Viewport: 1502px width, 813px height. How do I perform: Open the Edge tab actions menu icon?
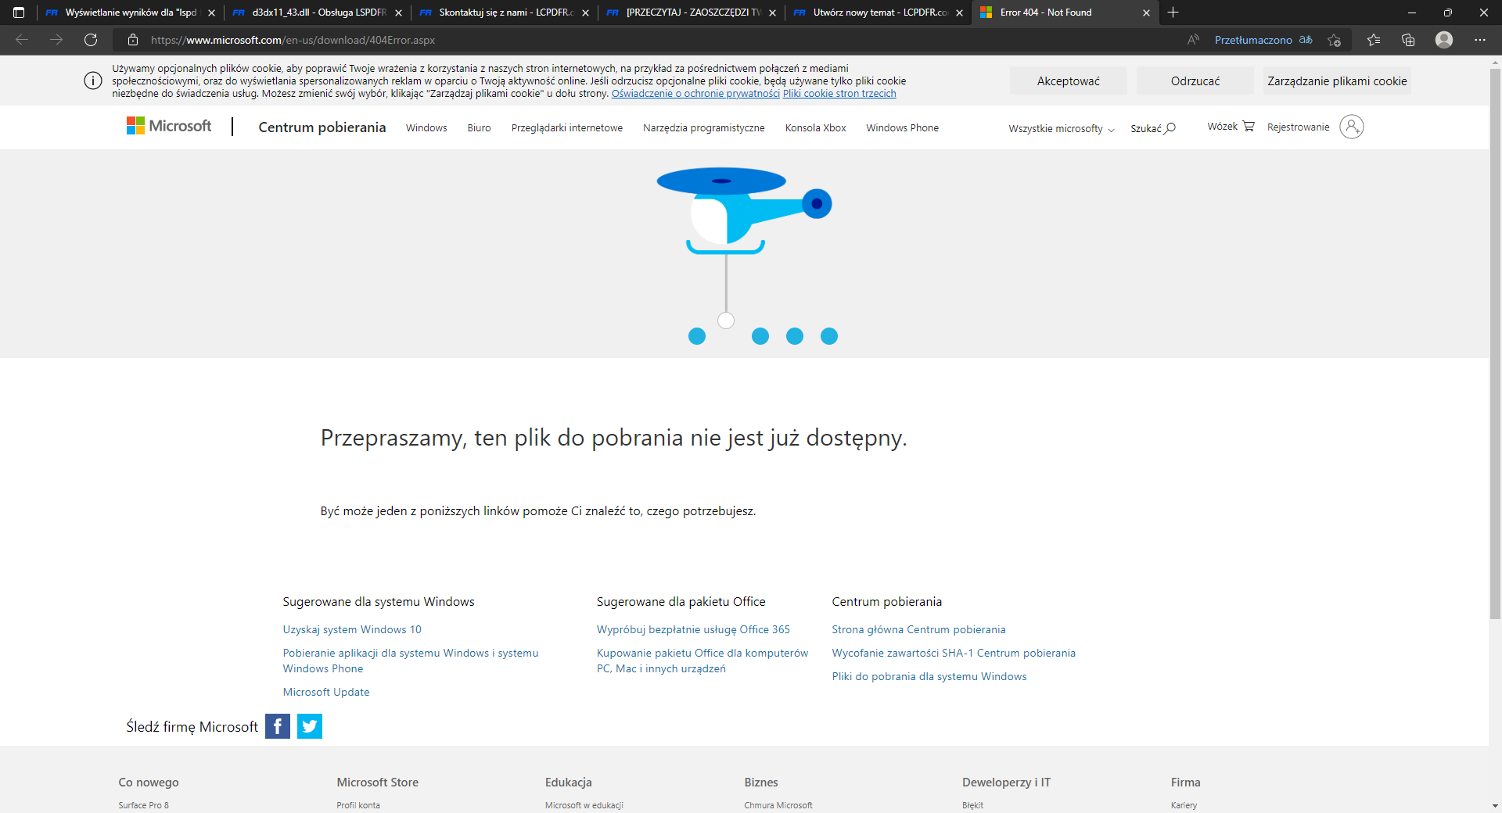(19, 13)
